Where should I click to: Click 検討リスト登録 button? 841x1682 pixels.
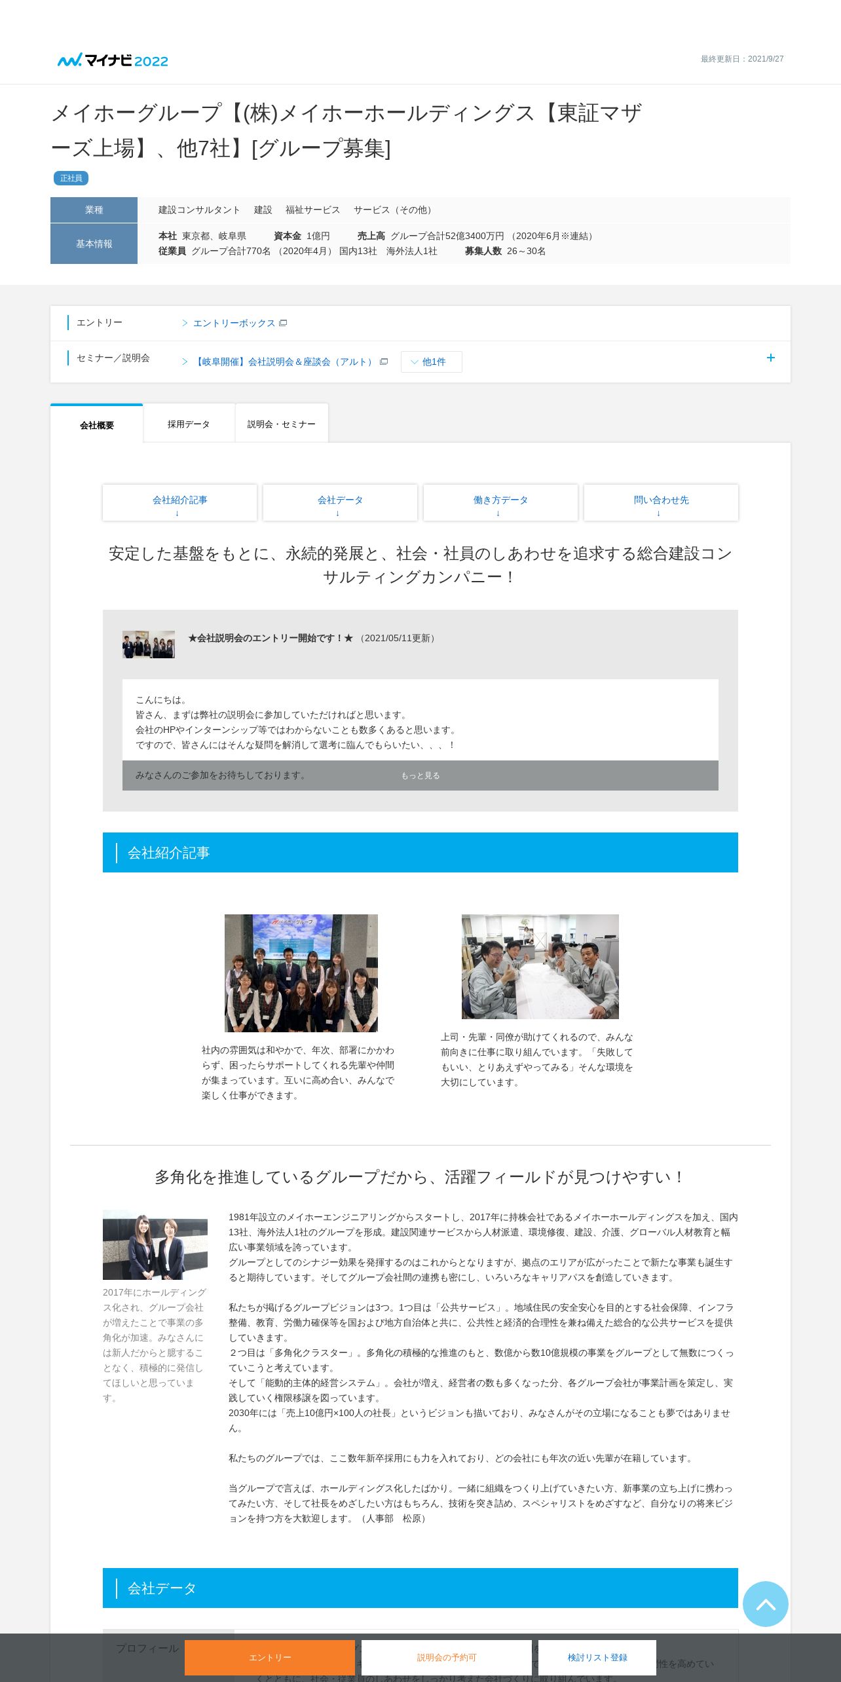(x=597, y=1657)
